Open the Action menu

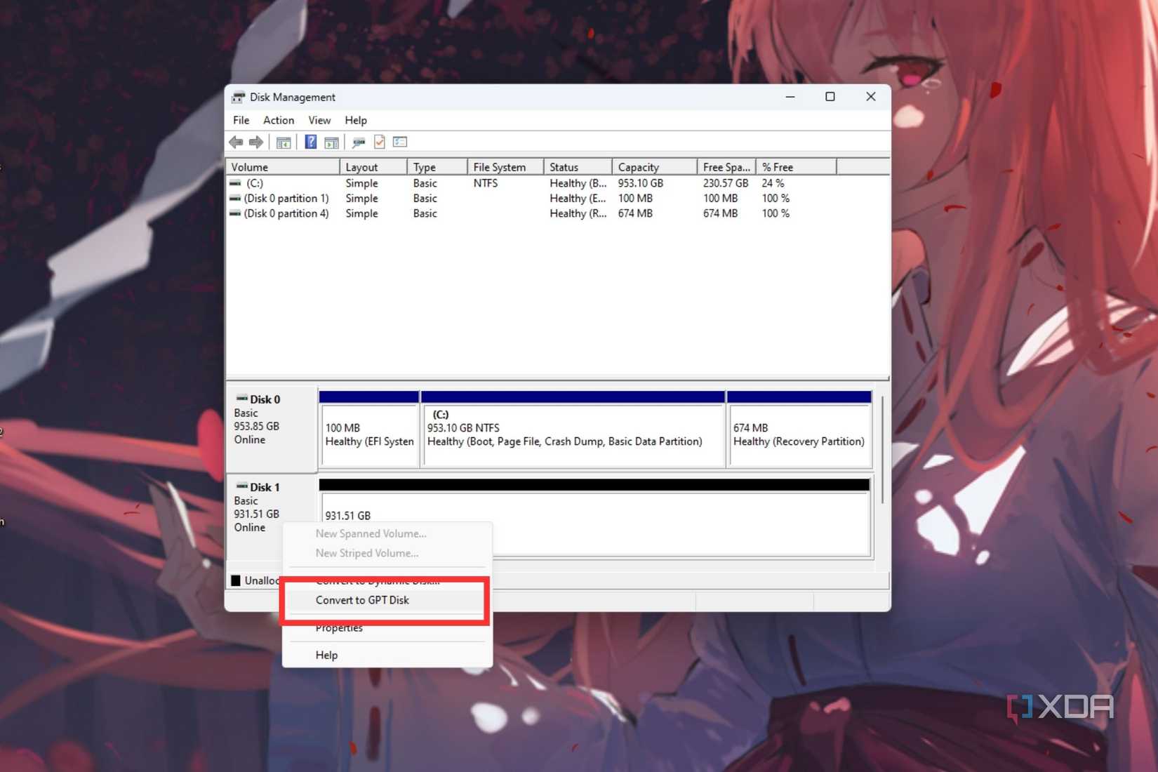click(x=278, y=120)
